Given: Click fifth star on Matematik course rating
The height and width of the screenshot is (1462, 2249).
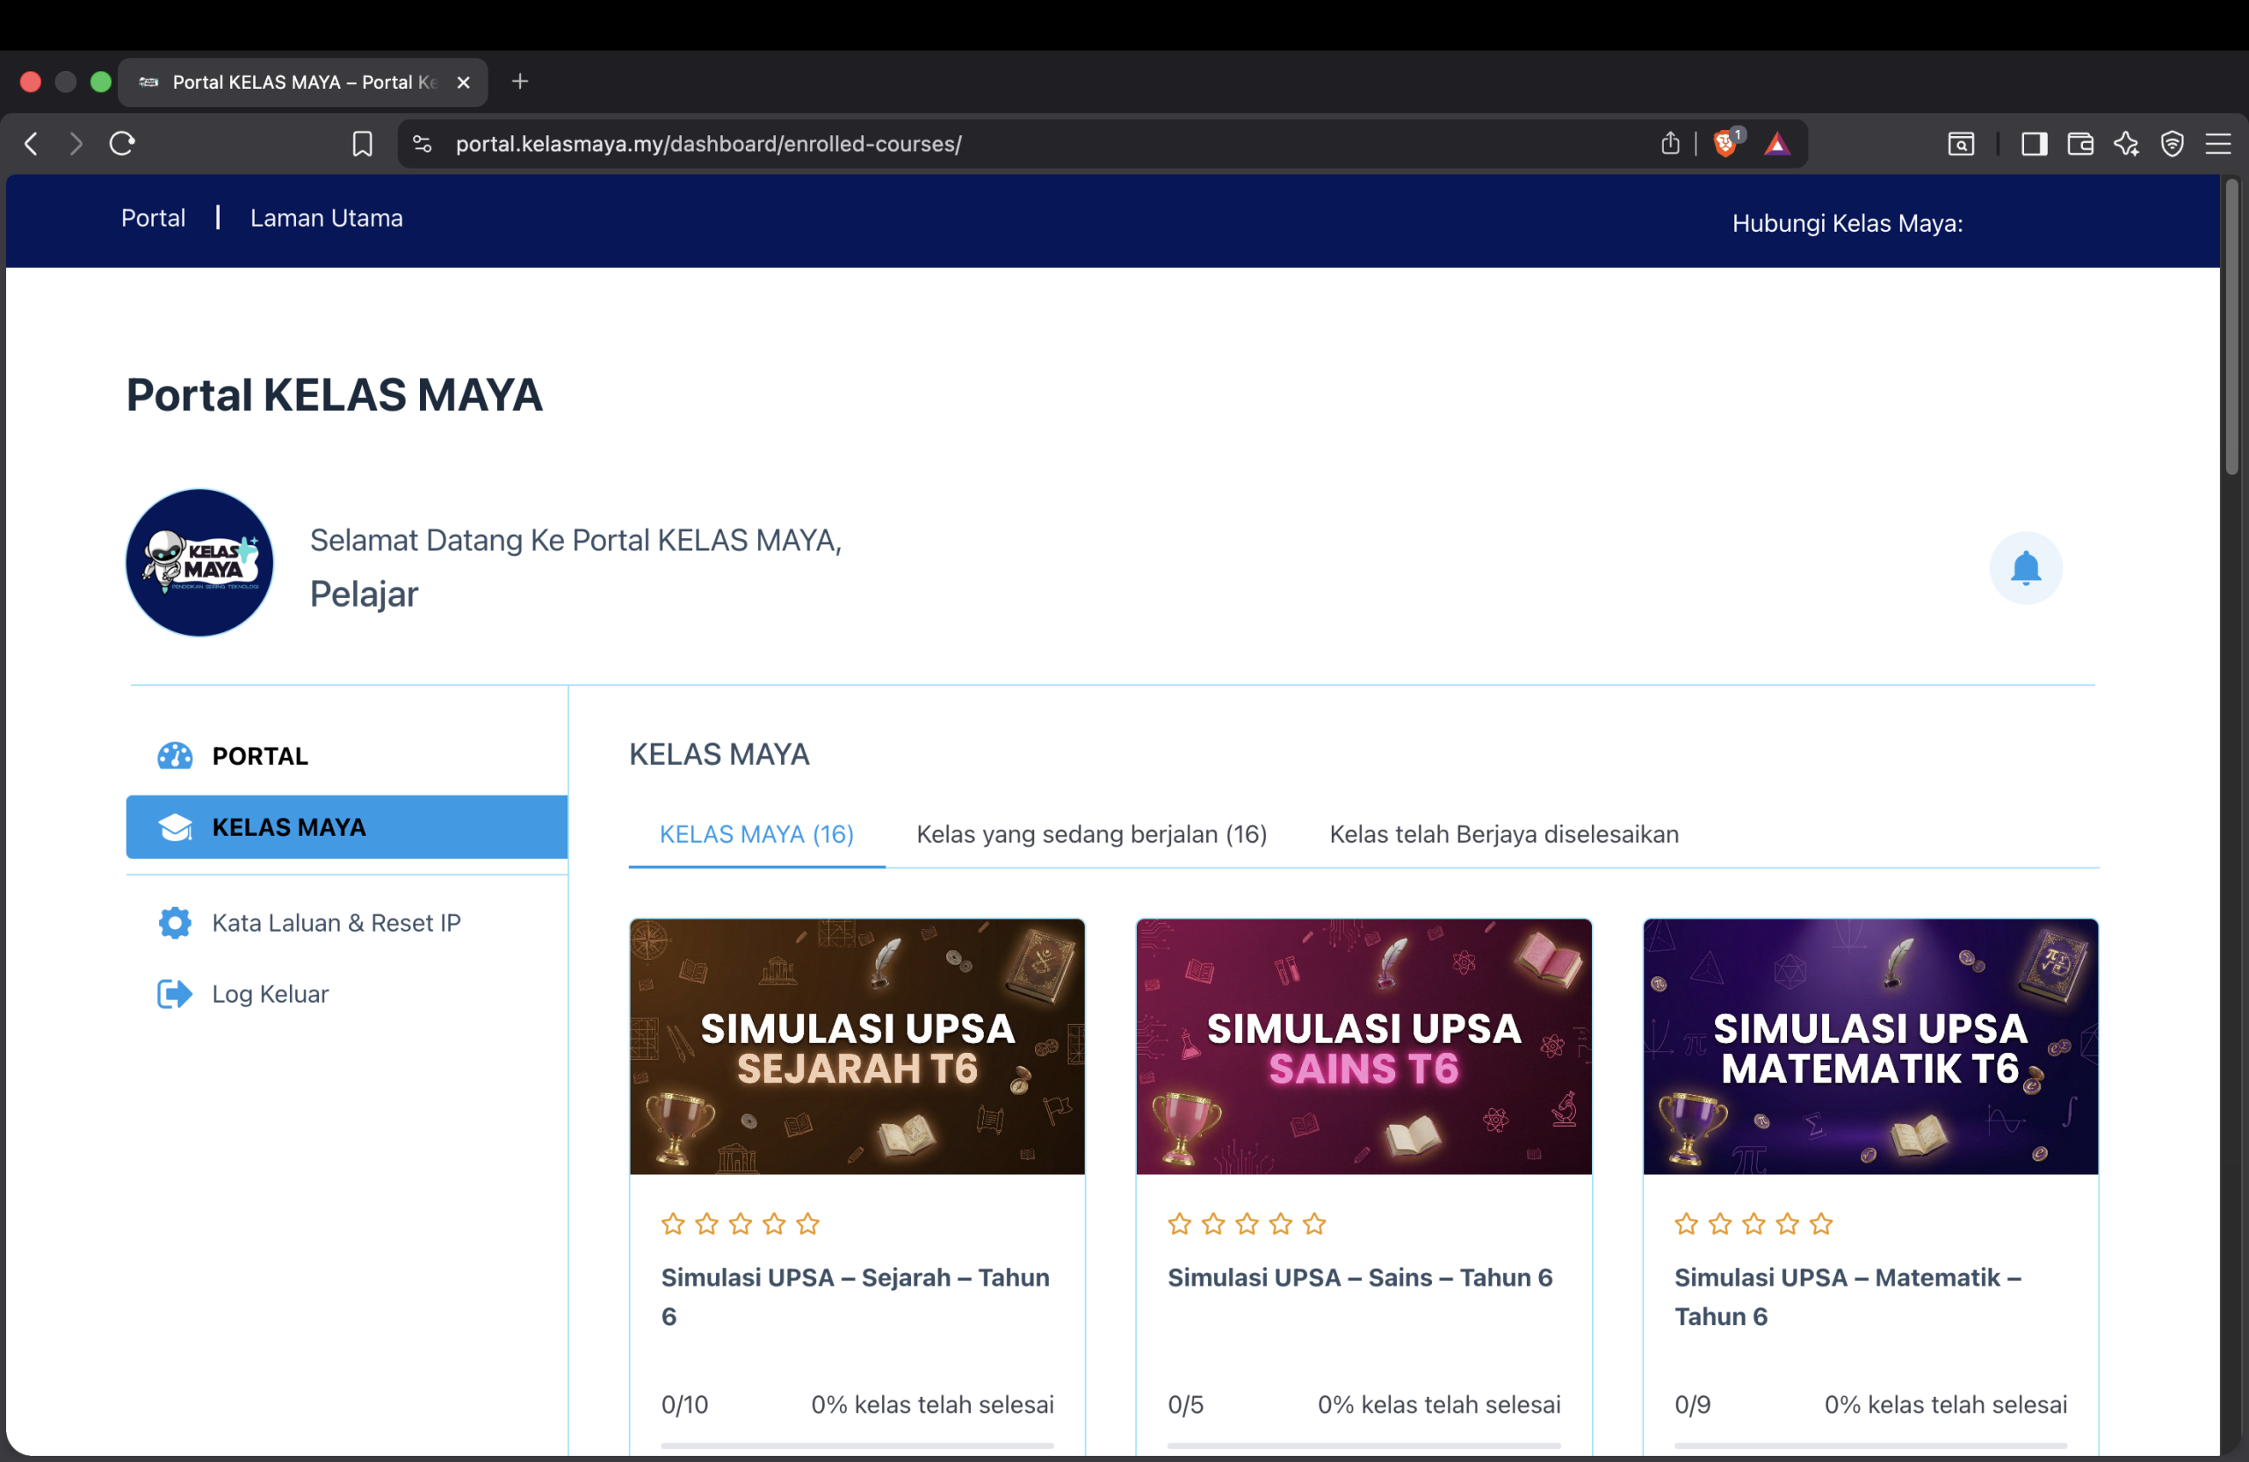Looking at the screenshot, I should tap(1821, 1224).
